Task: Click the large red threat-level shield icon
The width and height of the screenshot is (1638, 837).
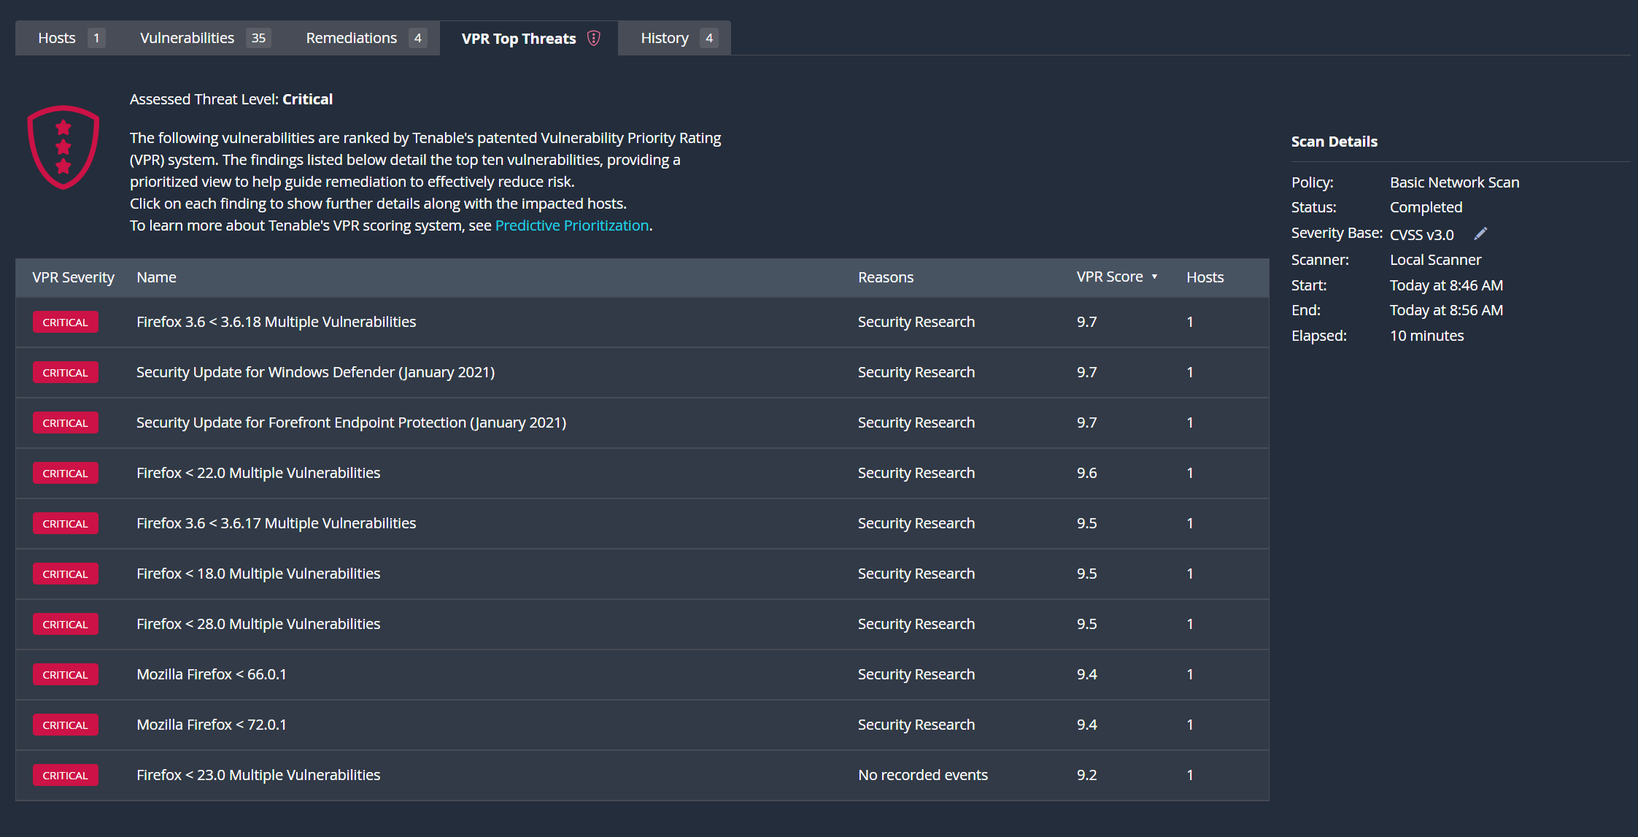Action: (63, 147)
